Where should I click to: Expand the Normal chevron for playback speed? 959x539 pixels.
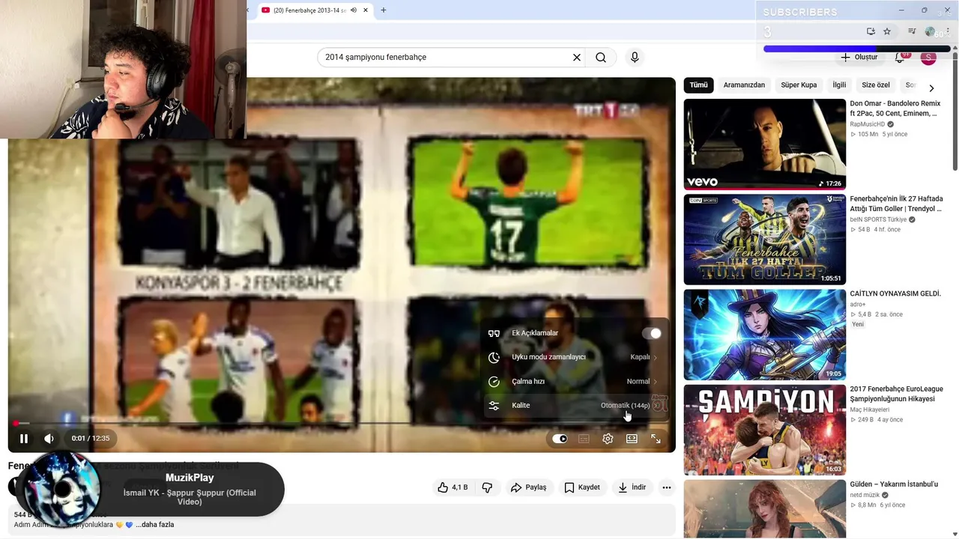[x=655, y=381]
